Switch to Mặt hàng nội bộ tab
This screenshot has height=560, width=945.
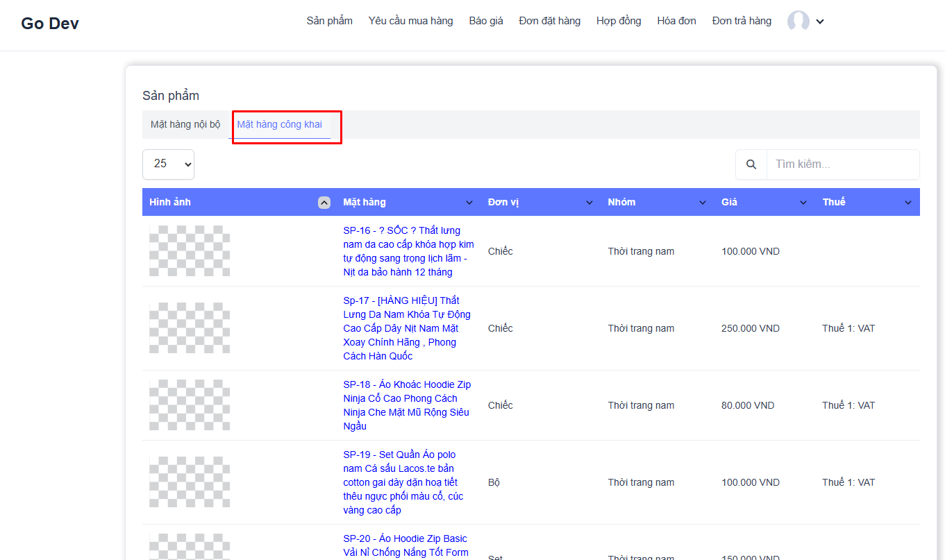(185, 125)
